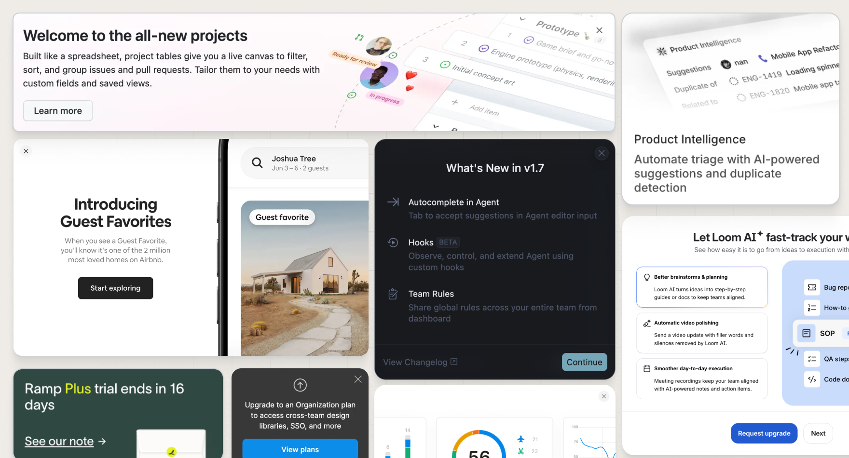This screenshot has width=849, height=458.
Task: Click Continue in the What's New dialog
Action: pos(584,362)
